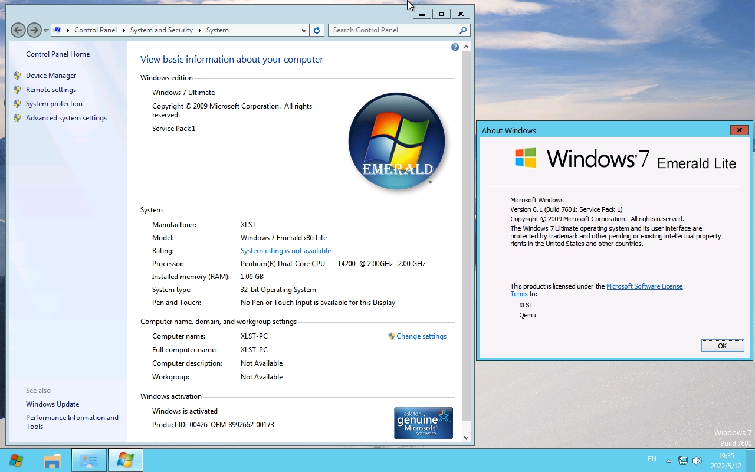This screenshot has width=755, height=472.
Task: Click shield icon beside Remote settings
Action: click(x=17, y=90)
